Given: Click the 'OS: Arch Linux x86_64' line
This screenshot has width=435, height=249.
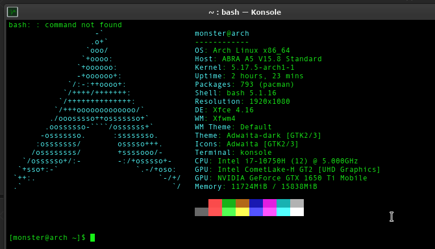Looking at the screenshot, I should tap(242, 50).
